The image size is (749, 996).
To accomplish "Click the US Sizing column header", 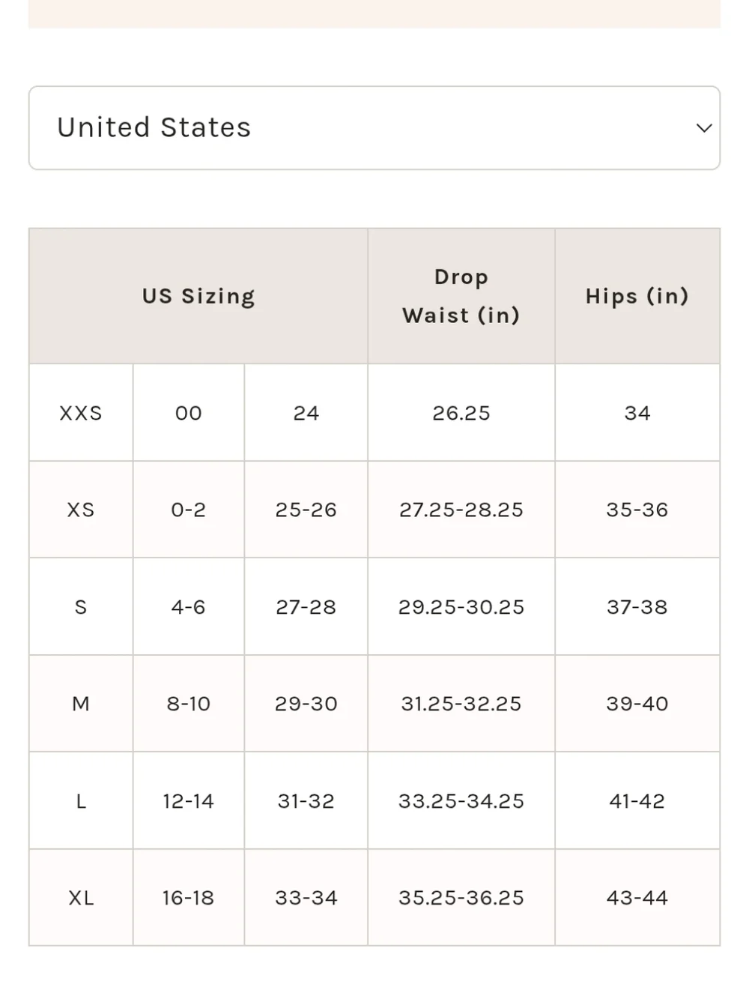I will point(198,296).
